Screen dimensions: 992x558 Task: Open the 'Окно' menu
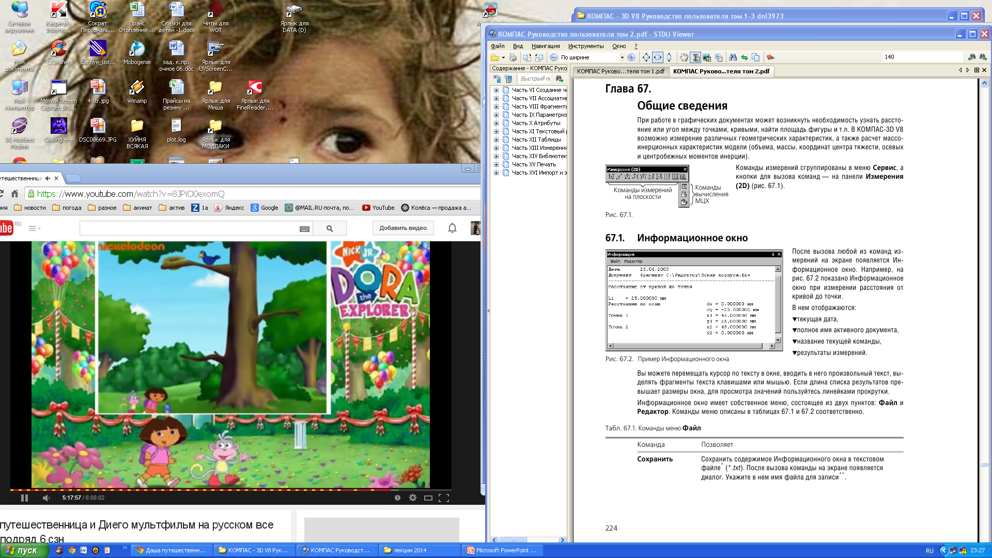pyautogui.click(x=619, y=46)
